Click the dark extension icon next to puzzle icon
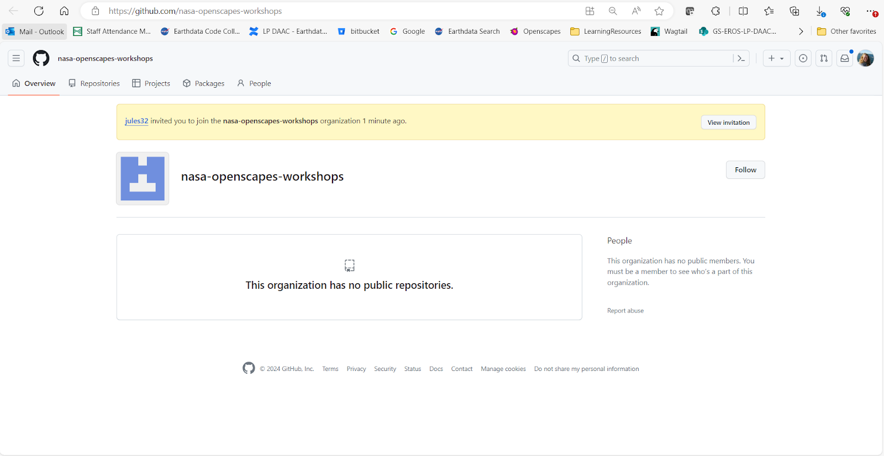 690,11
